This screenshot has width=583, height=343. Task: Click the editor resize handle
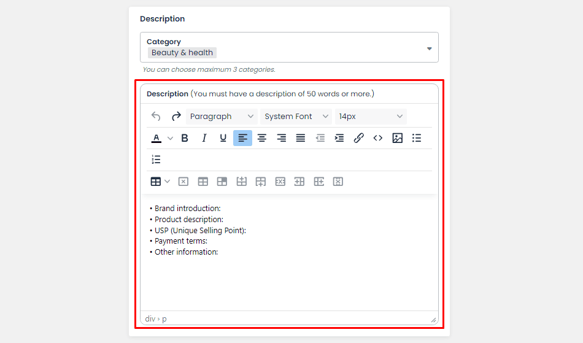[433, 320]
